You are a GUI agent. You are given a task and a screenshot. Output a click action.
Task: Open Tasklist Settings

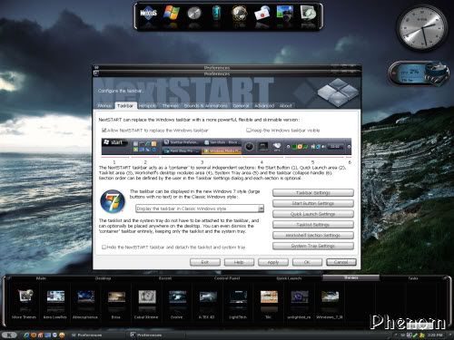[x=313, y=225]
